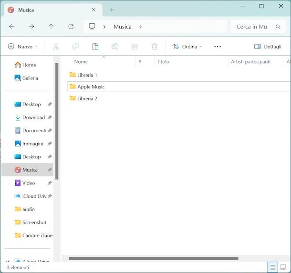This screenshot has height=273, width=291.
Task: Sort by Artisti partecipanti column header
Action: pos(250,62)
